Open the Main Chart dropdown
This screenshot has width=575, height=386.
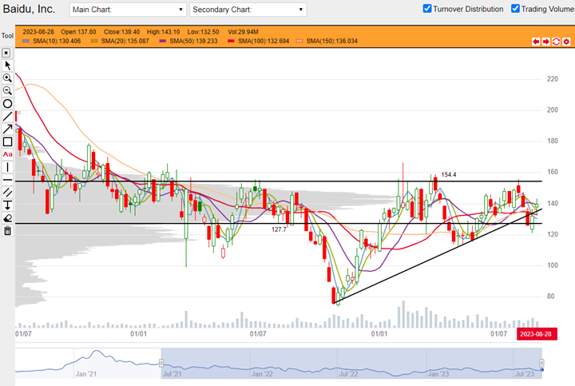pos(128,10)
